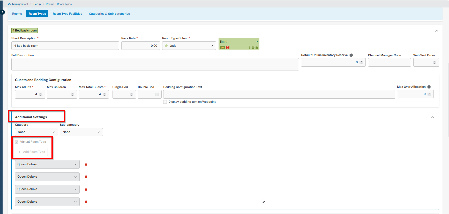Show Max Over Allocation info icon

point(429,87)
